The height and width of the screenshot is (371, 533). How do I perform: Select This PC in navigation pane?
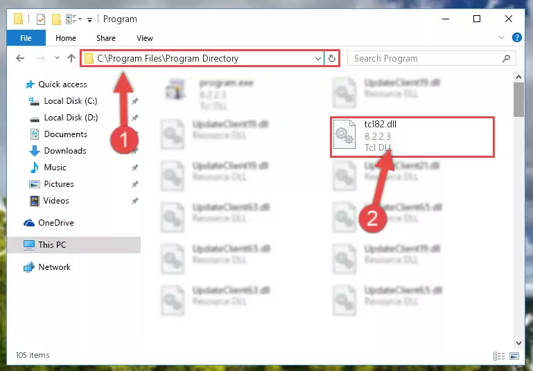click(x=73, y=245)
